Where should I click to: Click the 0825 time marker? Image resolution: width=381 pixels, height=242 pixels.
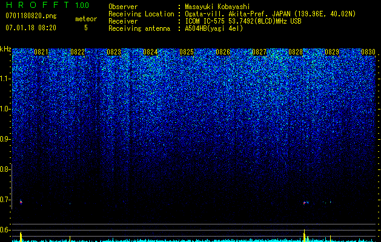click(187, 52)
